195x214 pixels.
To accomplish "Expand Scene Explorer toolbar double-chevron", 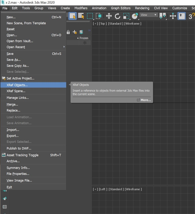I will coord(89,30).
